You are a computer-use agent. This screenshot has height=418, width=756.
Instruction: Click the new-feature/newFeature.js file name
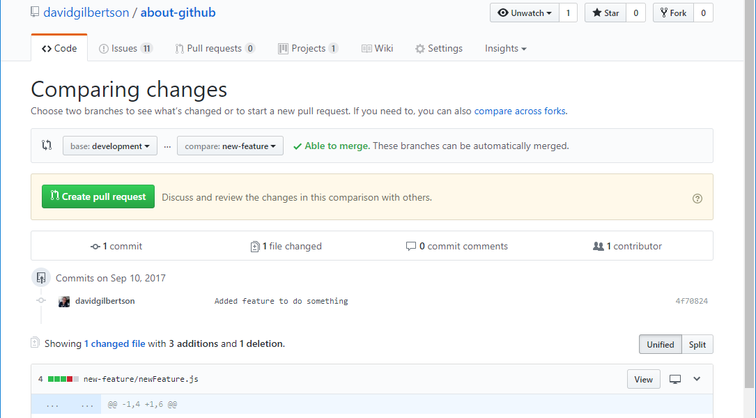141,379
